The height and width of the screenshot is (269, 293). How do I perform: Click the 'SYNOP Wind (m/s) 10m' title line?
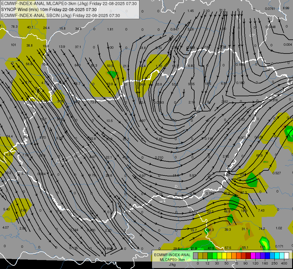coord(49,10)
